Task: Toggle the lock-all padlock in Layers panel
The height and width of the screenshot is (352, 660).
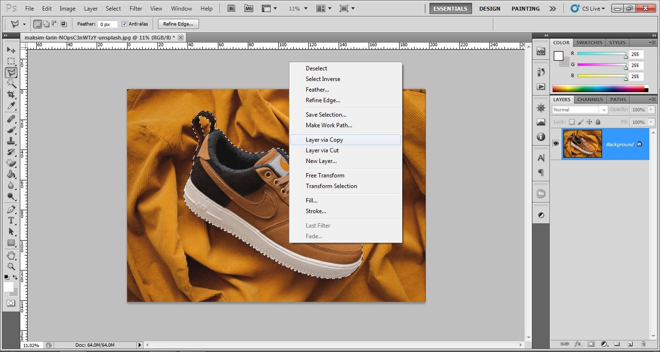Action: point(598,122)
